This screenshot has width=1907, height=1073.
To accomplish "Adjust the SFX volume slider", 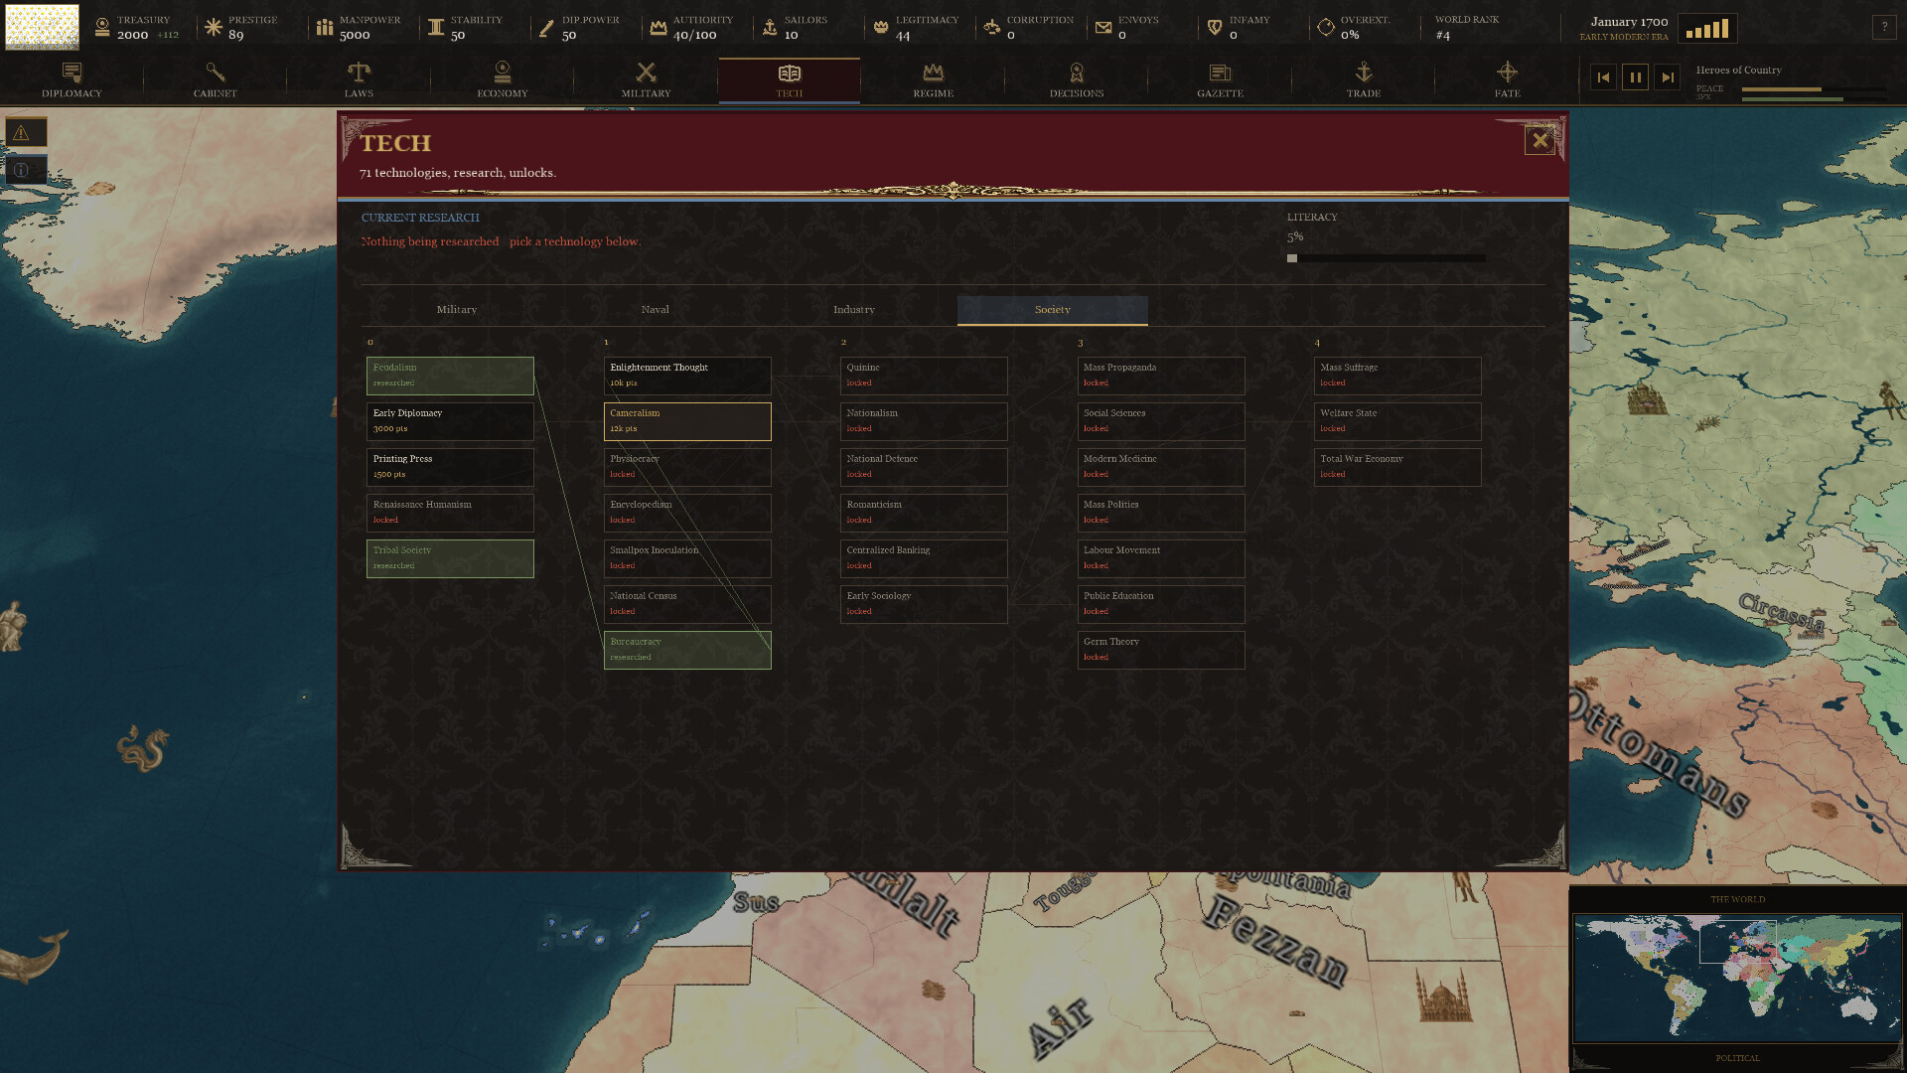I will 1814,98.
